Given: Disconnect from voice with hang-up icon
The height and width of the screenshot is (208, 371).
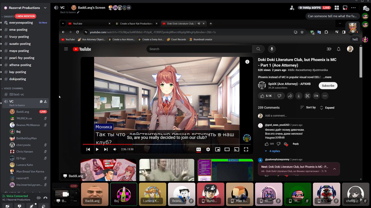Looking at the screenshot, I should tap(45, 198).
